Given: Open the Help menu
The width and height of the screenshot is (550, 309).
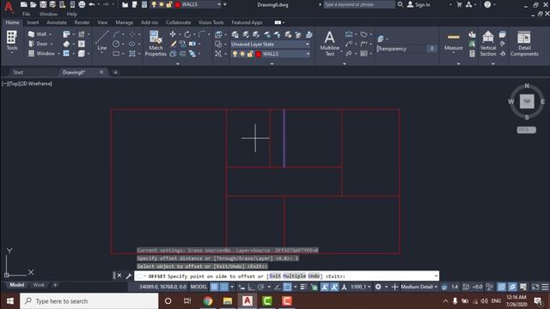Looking at the screenshot, I should pos(72,14).
